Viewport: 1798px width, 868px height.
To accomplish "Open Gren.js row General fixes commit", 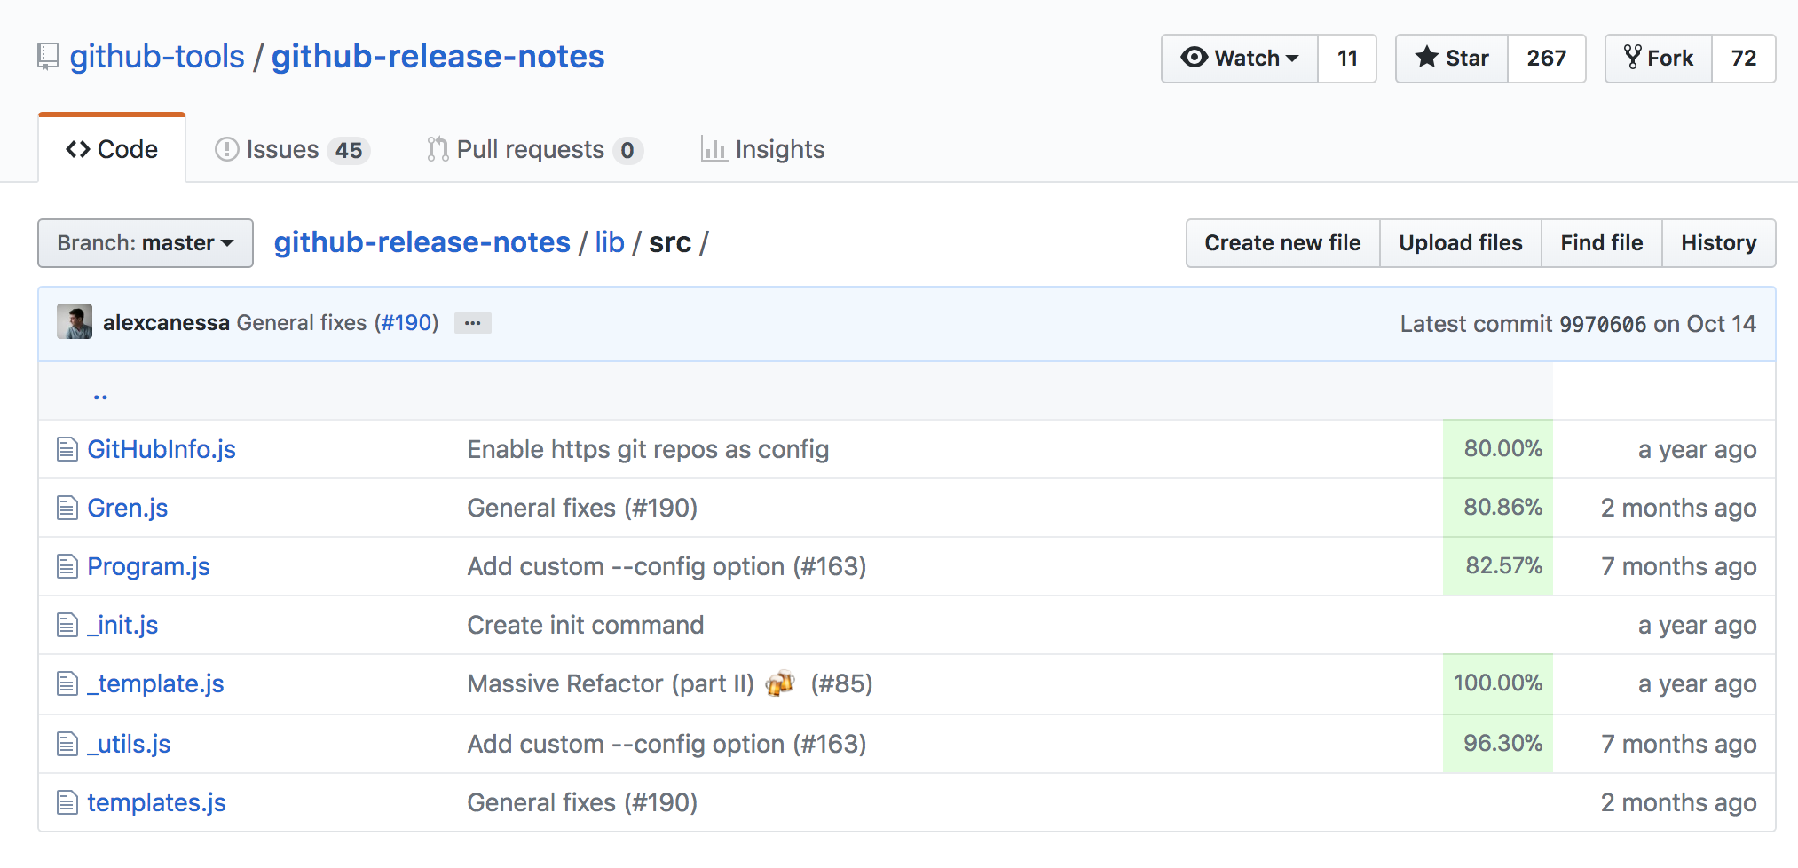I will point(582,508).
